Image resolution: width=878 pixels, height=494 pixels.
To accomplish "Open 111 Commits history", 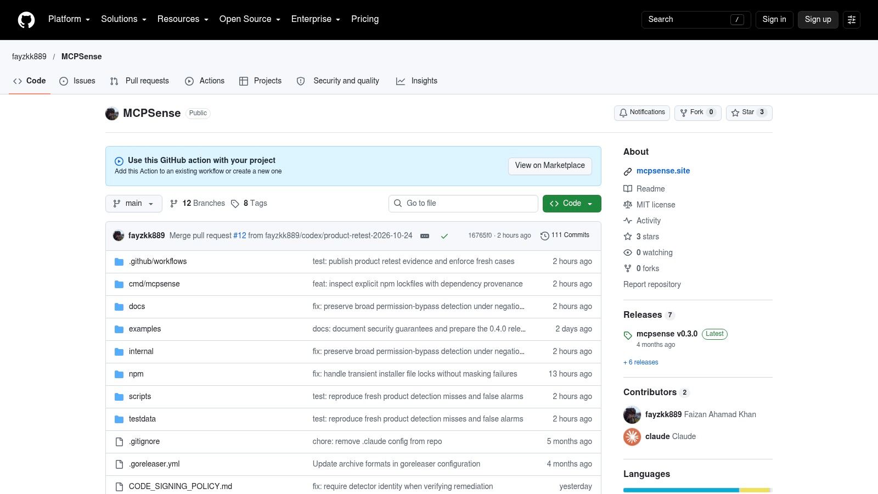I will (x=565, y=235).
